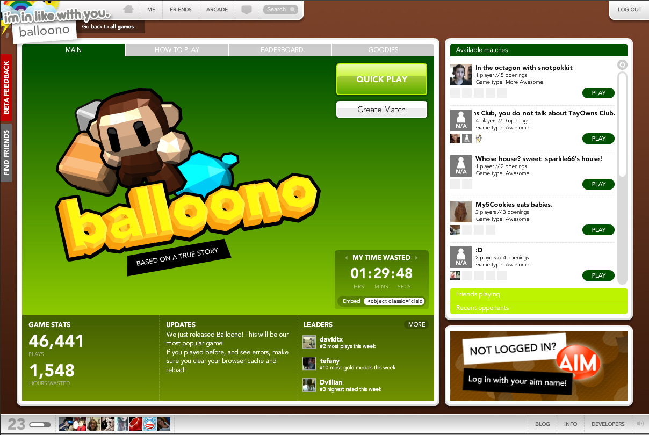Open the Leaderboard tab

(280, 50)
